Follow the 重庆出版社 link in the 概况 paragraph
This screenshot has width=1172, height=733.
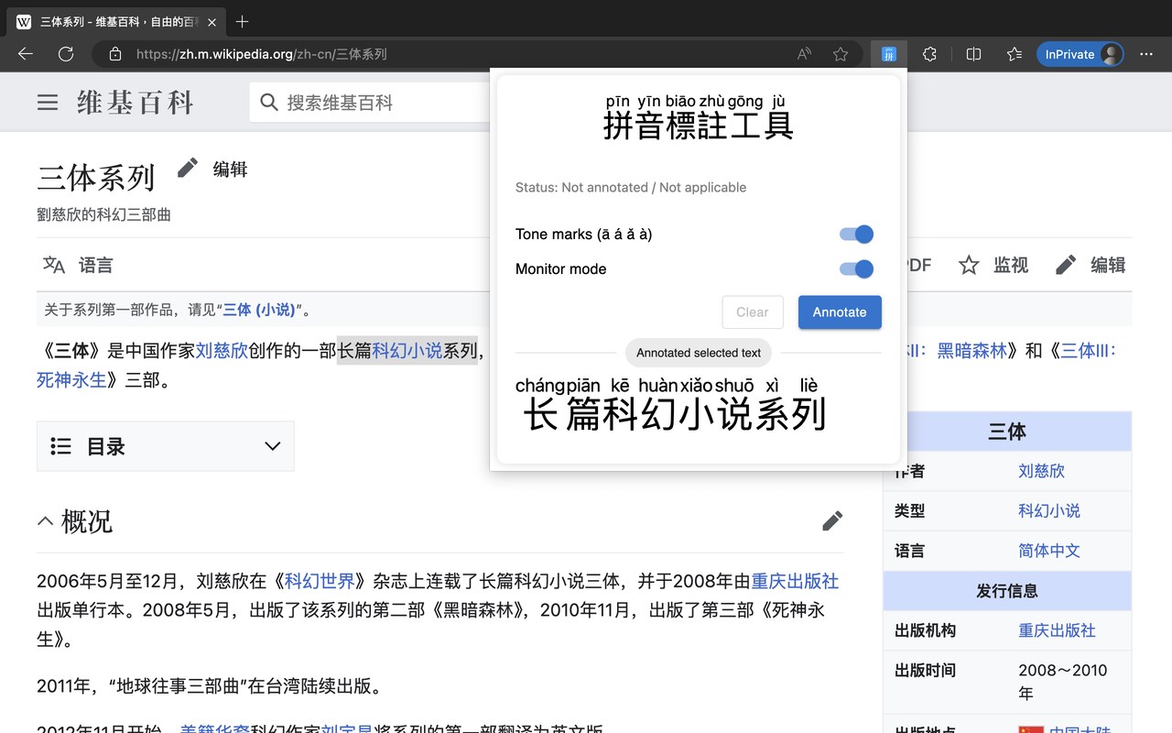(795, 581)
